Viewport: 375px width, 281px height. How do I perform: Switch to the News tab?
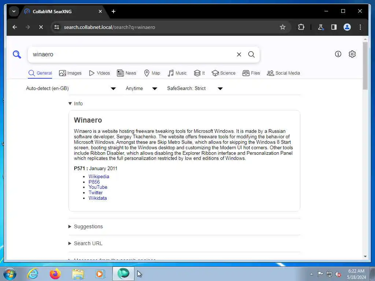tap(126, 73)
